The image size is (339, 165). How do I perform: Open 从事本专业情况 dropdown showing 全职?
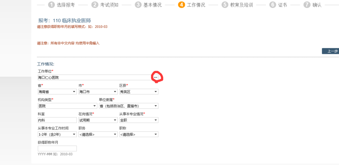tap(138, 120)
